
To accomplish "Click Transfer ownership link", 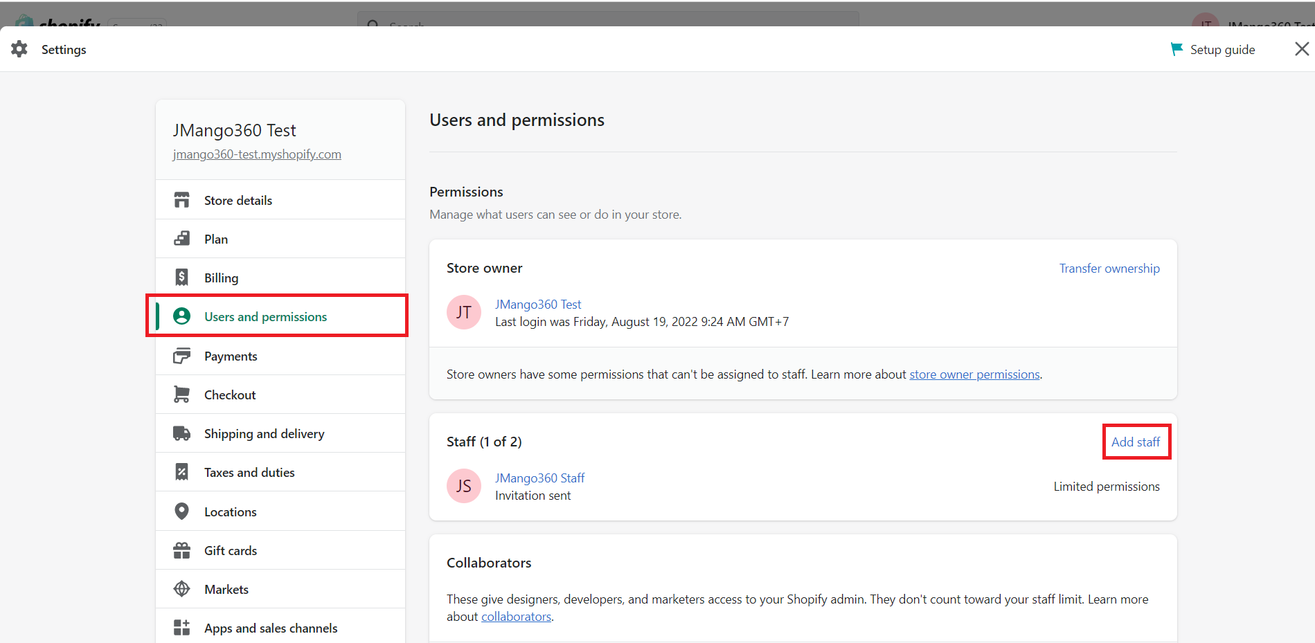I will point(1109,269).
